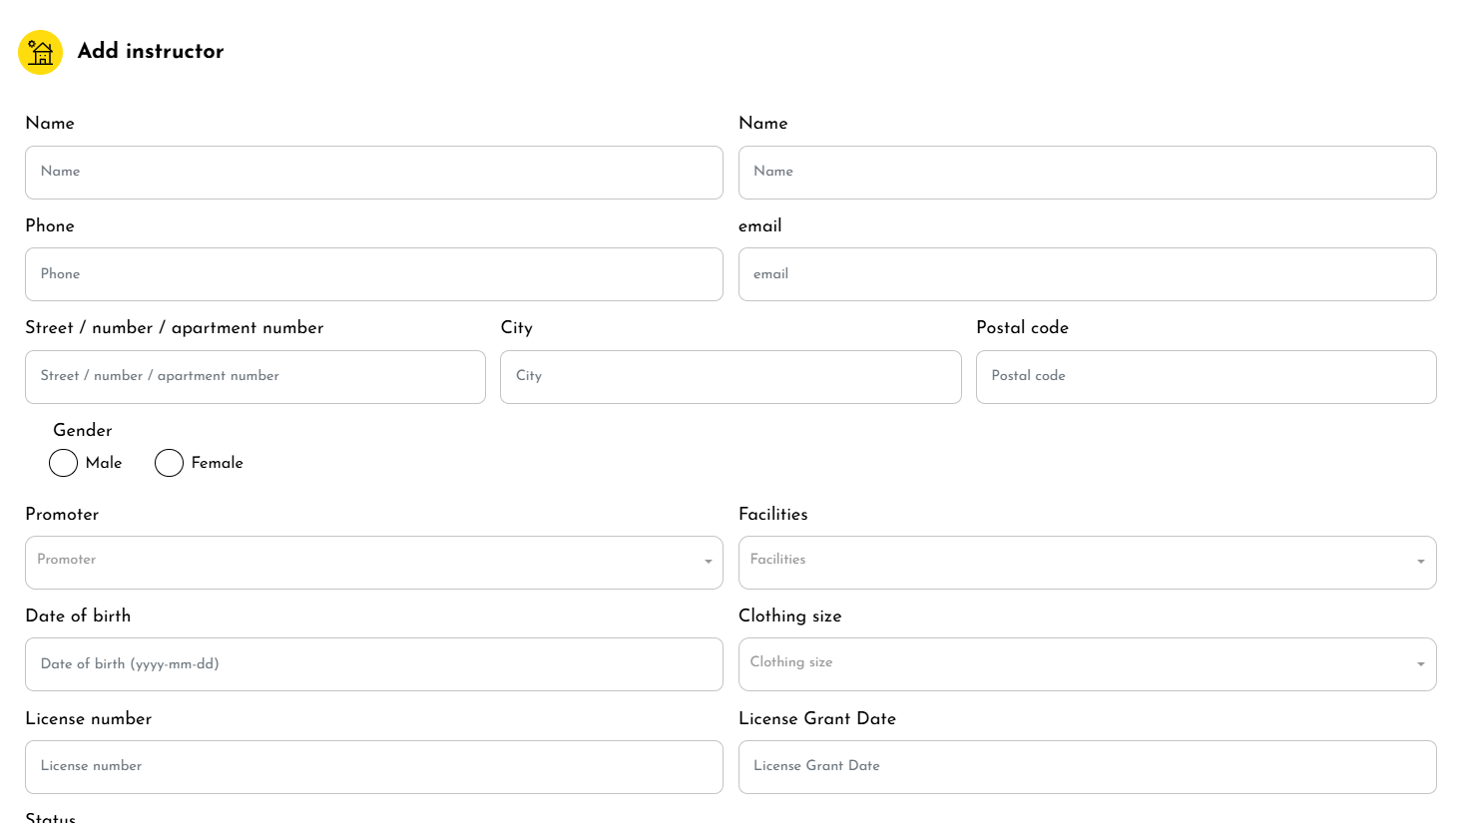
Task: Click the Clothing size caret icon
Action: click(x=1421, y=664)
